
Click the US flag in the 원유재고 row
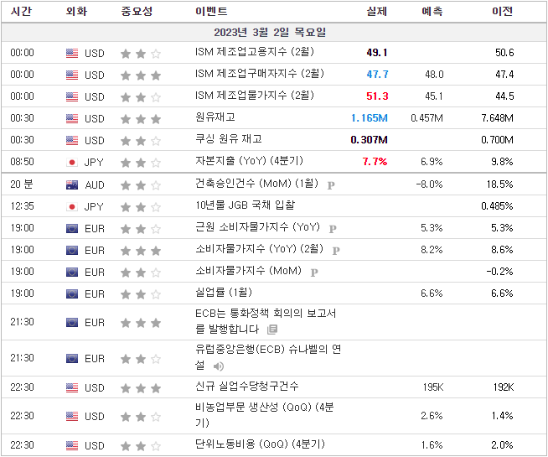pos(72,118)
